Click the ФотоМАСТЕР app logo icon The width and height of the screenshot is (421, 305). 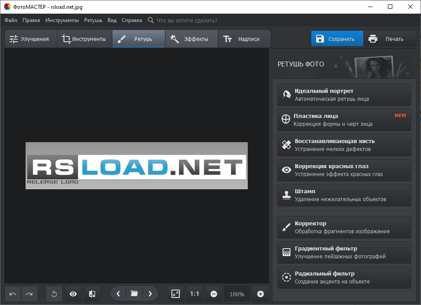[x=7, y=7]
